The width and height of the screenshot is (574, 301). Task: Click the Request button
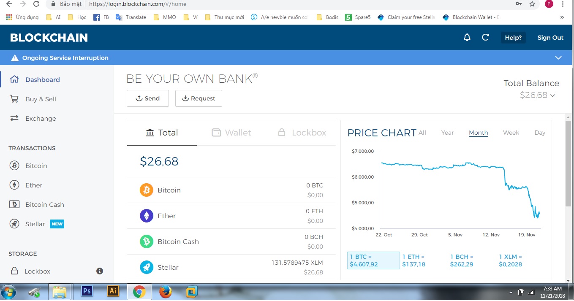199,98
